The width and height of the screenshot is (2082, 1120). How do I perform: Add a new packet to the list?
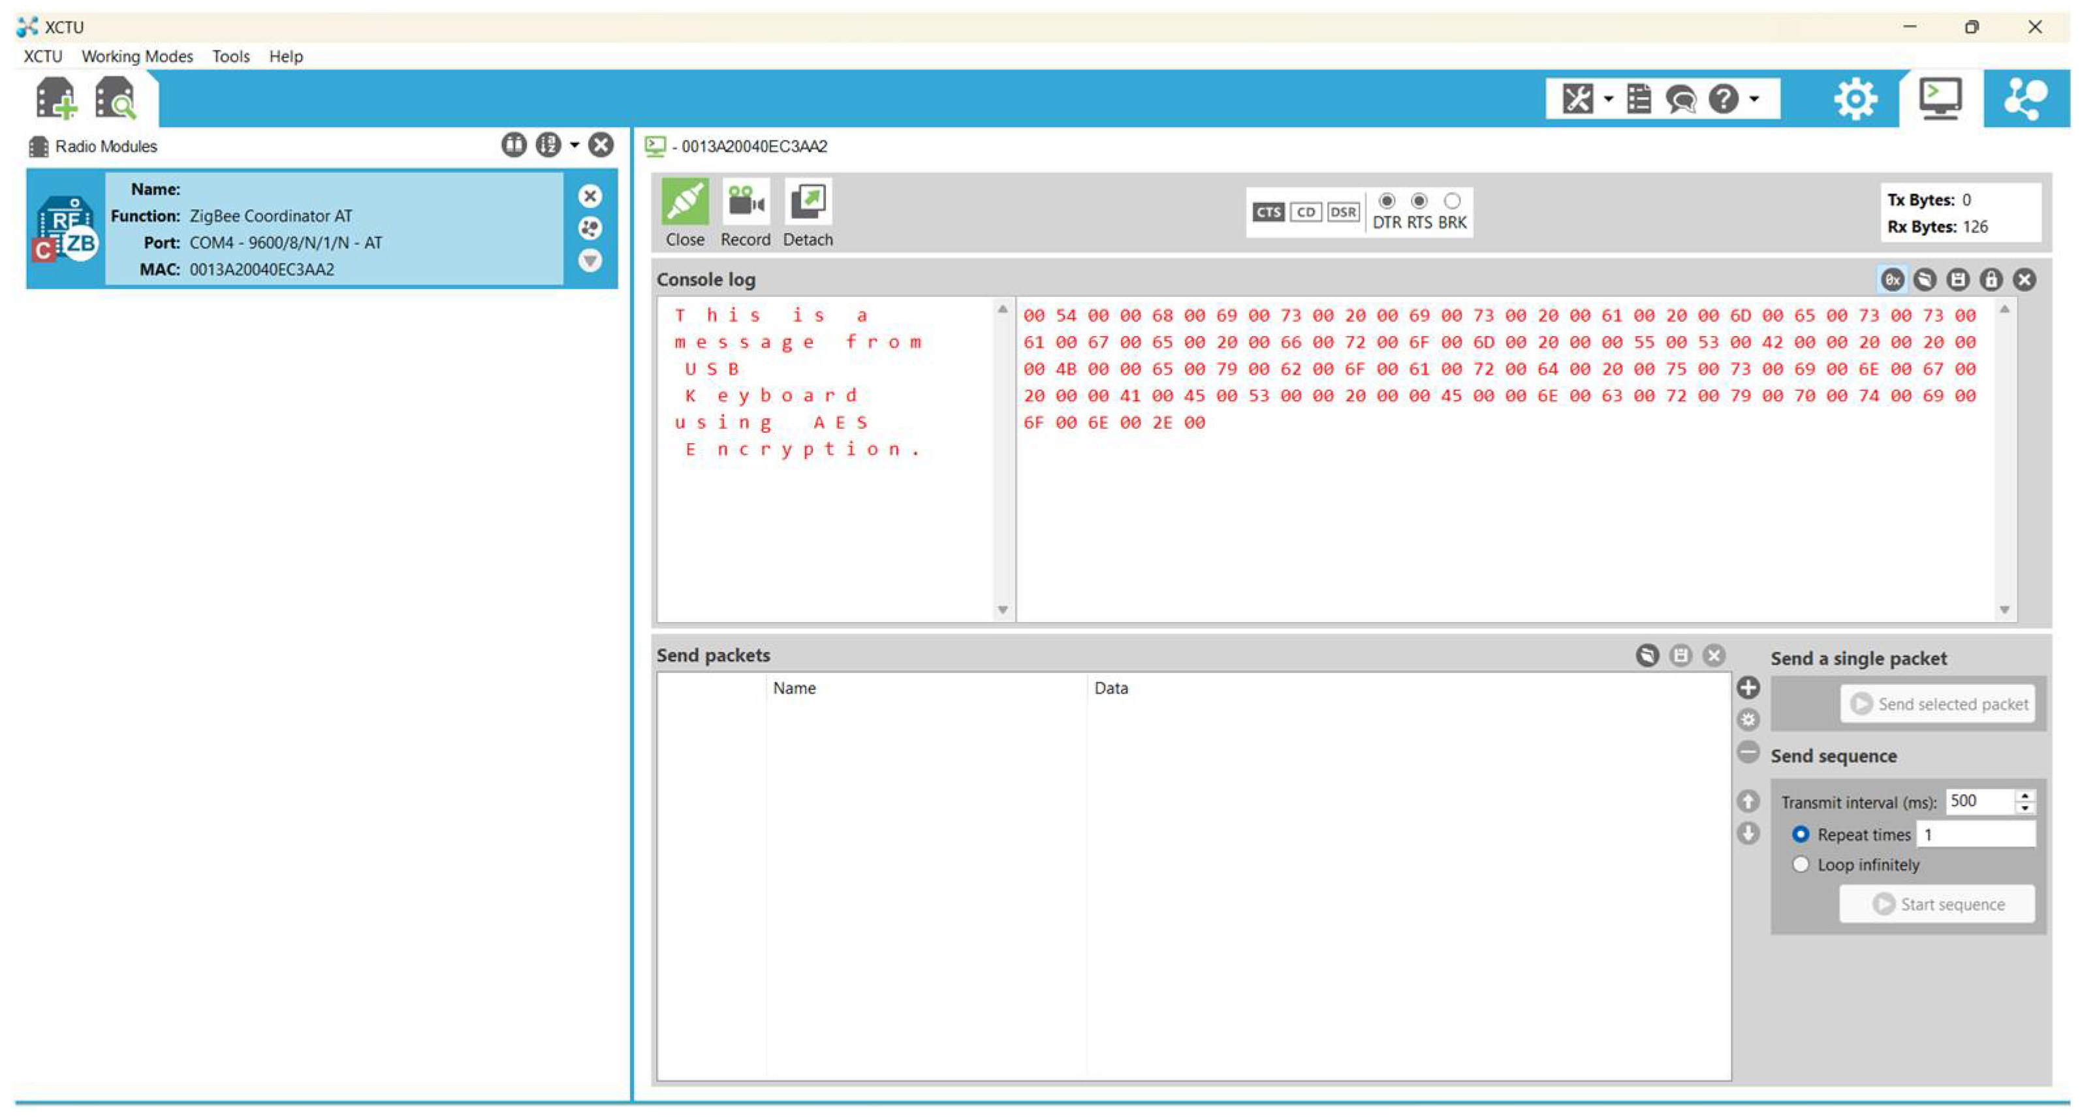pos(1747,688)
